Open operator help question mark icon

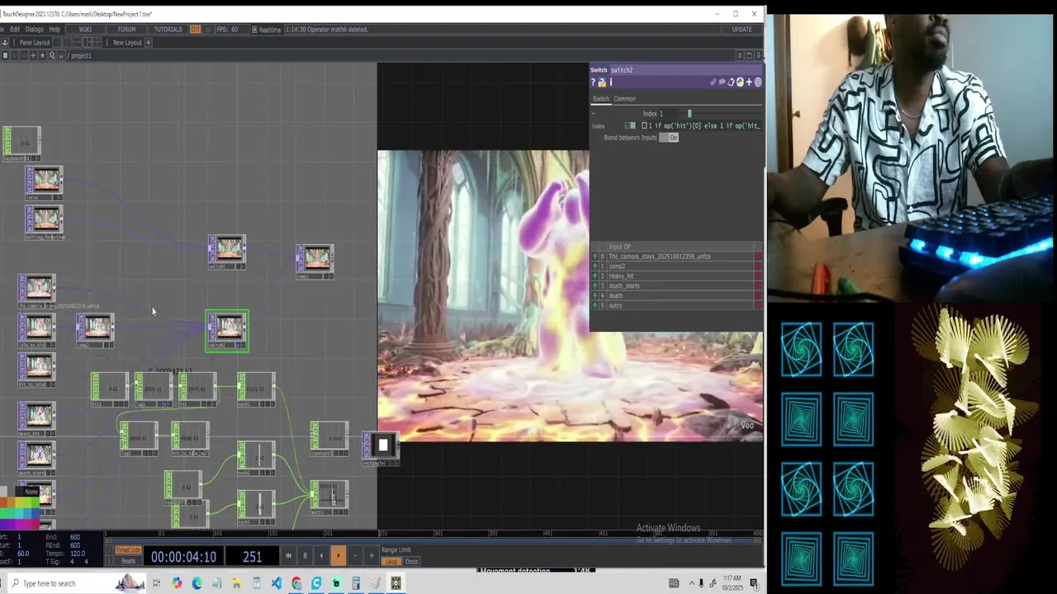[x=593, y=82]
